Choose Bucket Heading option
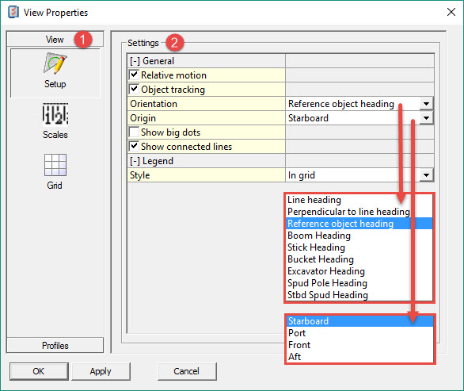The image size is (464, 391). click(x=359, y=259)
